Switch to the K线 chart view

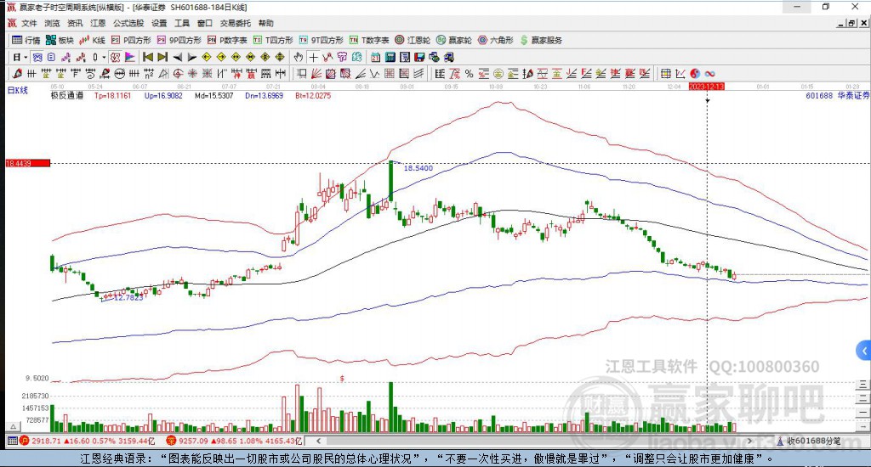[x=93, y=40]
